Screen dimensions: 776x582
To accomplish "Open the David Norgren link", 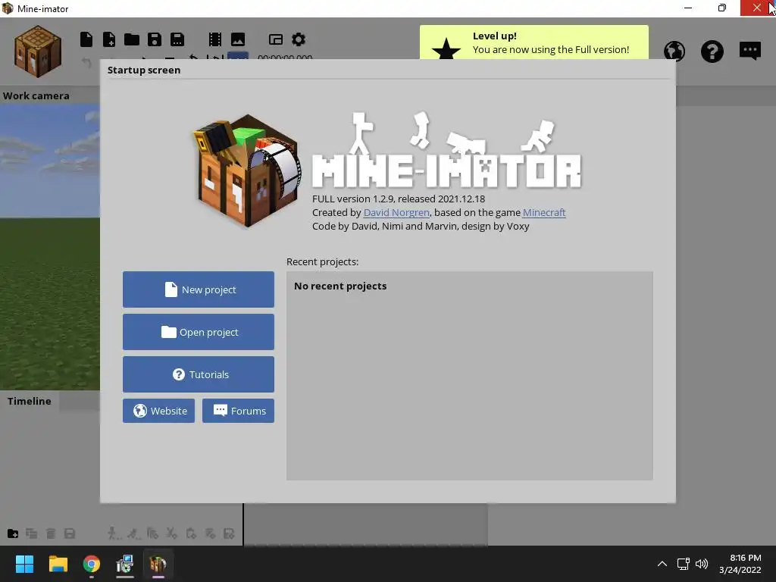I will [x=396, y=212].
